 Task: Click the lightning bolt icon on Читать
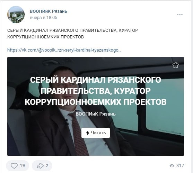pos(88,133)
